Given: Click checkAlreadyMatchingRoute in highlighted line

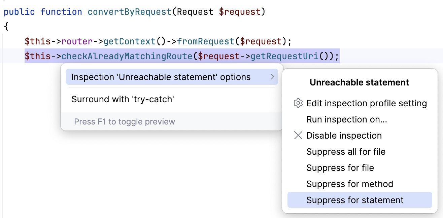Looking at the screenshot, I should 127,56.
